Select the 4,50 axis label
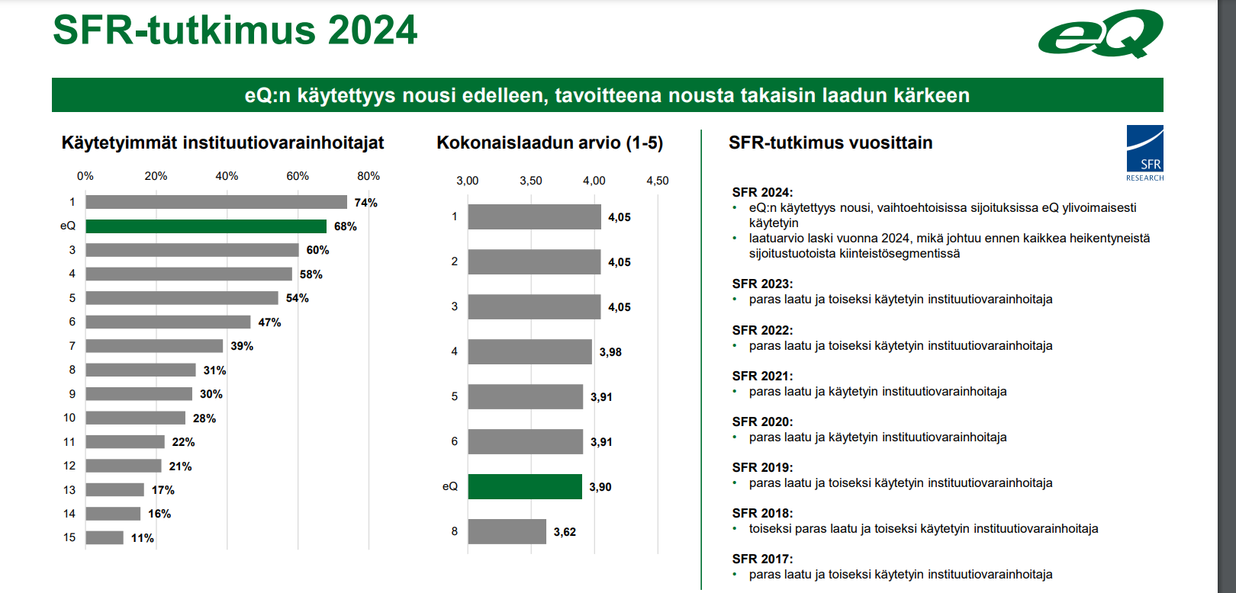The image size is (1236, 593). click(658, 181)
